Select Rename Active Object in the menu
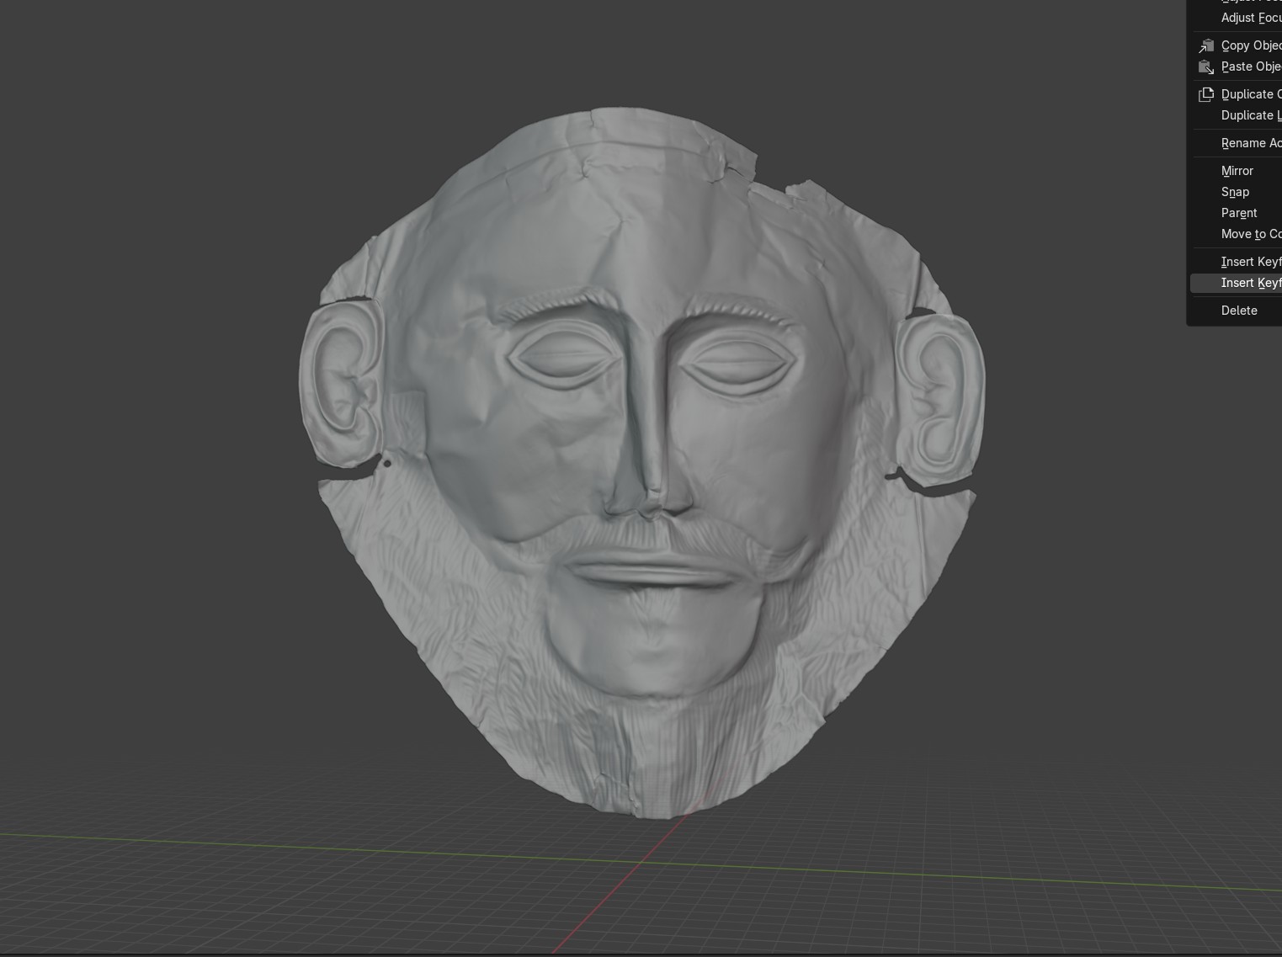The width and height of the screenshot is (1282, 957). 1251,143
